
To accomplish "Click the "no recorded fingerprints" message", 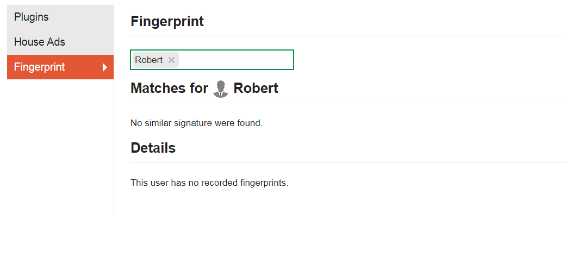I will tap(209, 183).
